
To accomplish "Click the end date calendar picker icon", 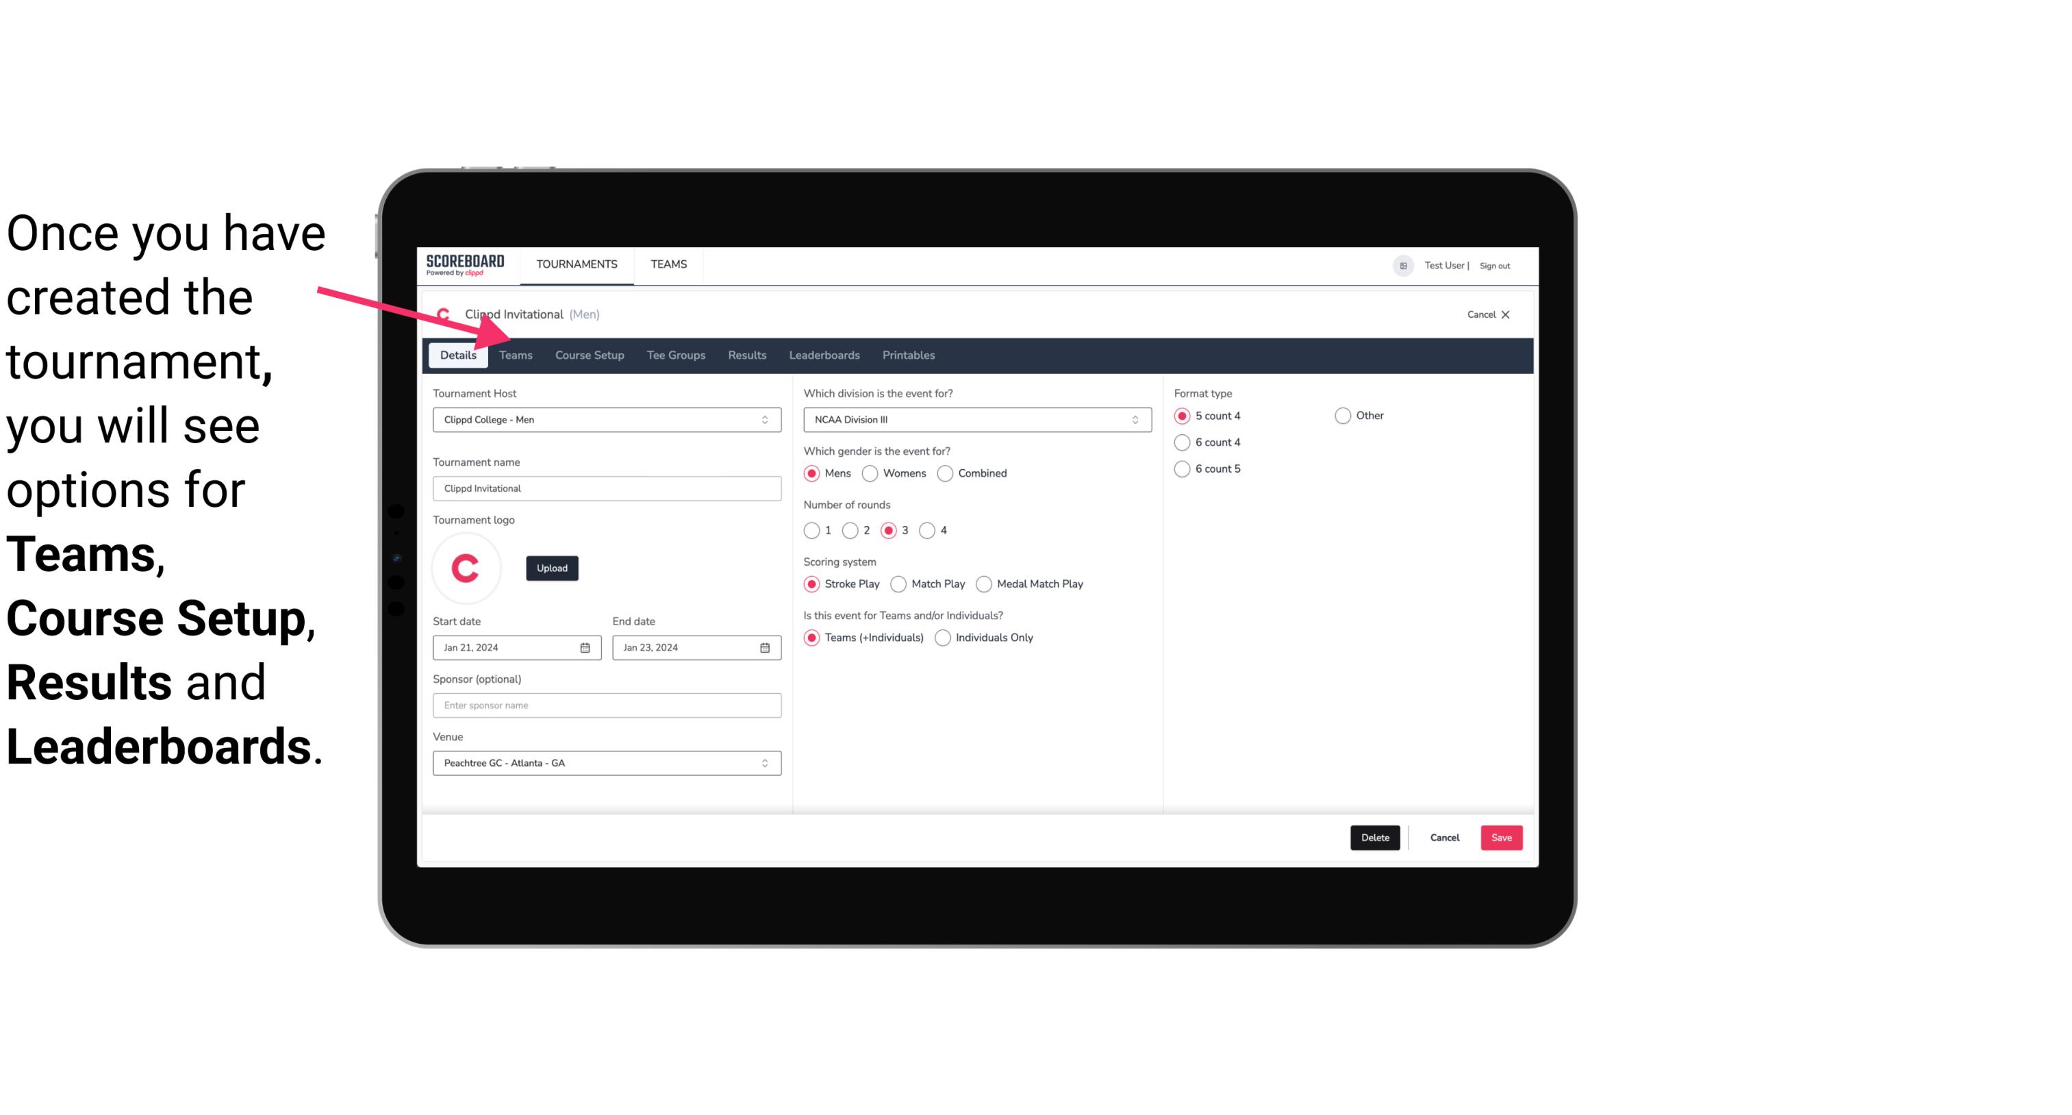I will click(766, 648).
